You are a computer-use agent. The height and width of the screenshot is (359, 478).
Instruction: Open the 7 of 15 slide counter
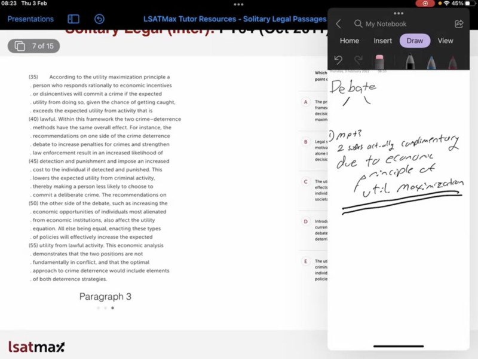pyautogui.click(x=33, y=46)
